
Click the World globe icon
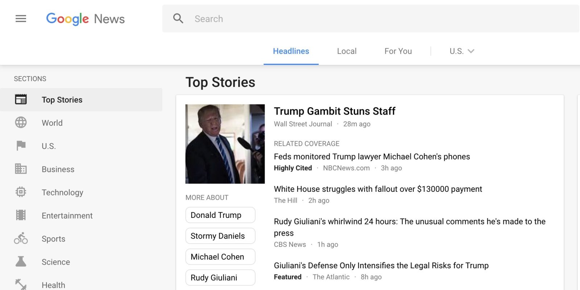pyautogui.click(x=21, y=123)
